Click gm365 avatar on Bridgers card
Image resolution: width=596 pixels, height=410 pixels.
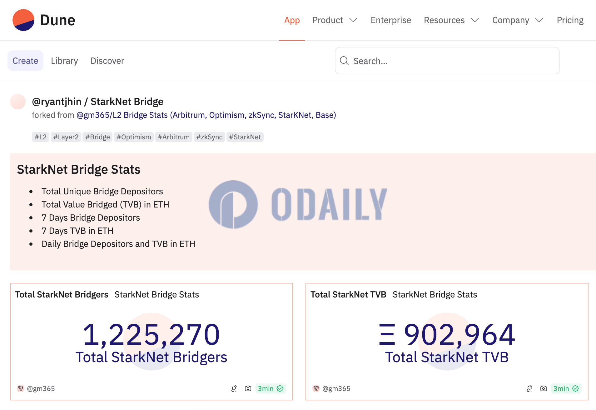pyautogui.click(x=21, y=388)
